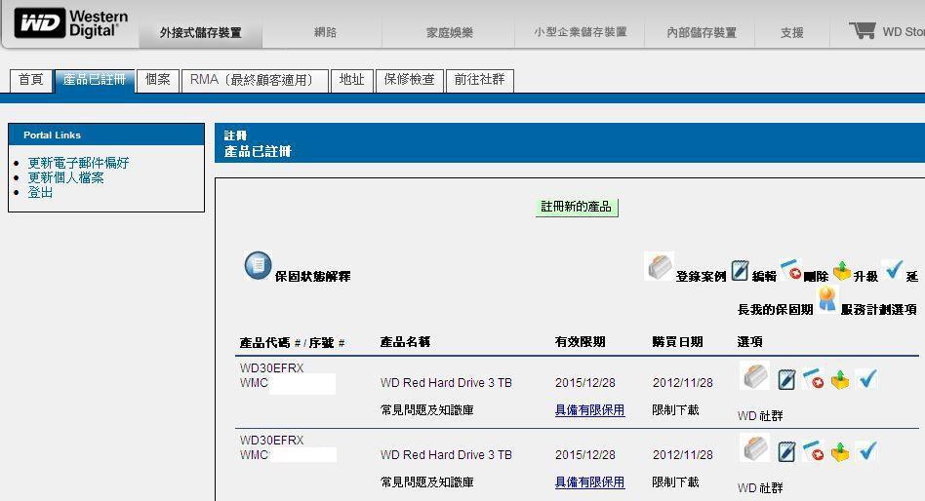Screen dimensions: 925x501
Task: Open 具備有限保用 link in second product row
Action: [x=589, y=482]
